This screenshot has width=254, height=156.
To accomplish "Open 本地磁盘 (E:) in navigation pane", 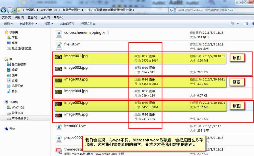I will [x=20, y=118].
